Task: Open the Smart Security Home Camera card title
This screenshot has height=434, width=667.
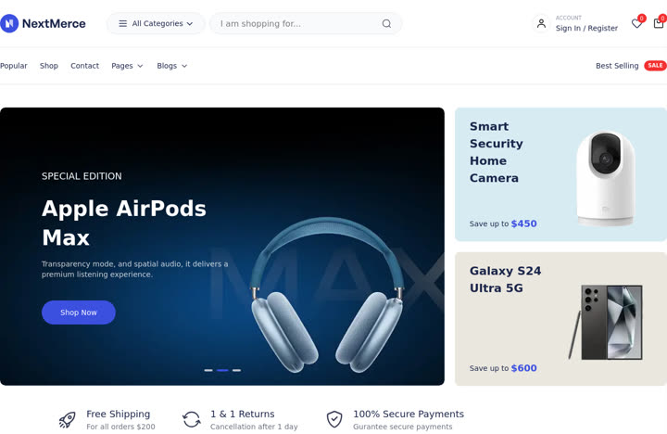Action: [x=496, y=152]
